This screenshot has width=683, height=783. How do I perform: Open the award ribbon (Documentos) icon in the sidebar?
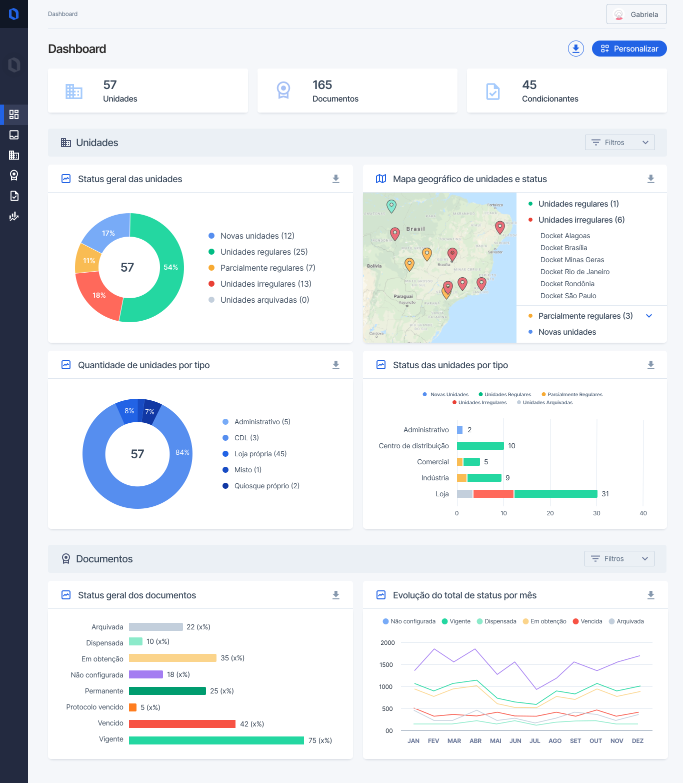tap(14, 175)
